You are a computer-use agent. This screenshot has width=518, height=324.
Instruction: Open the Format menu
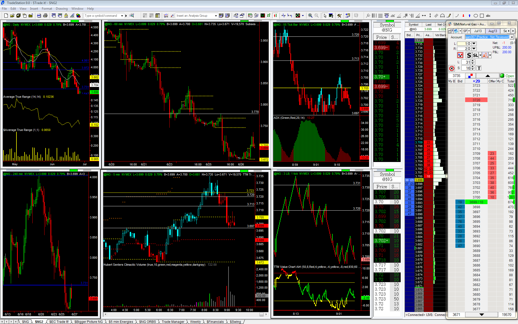click(47, 9)
